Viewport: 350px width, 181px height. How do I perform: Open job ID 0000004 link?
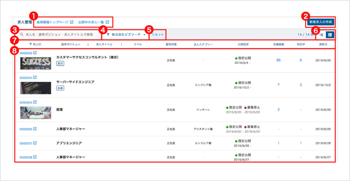[26, 102]
